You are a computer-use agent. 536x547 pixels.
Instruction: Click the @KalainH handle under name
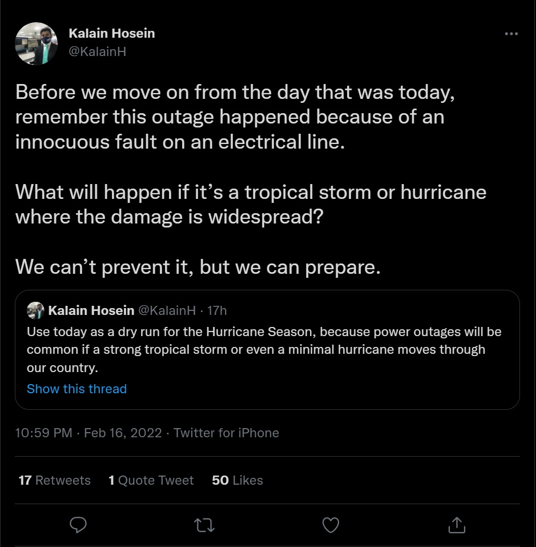coord(98,51)
